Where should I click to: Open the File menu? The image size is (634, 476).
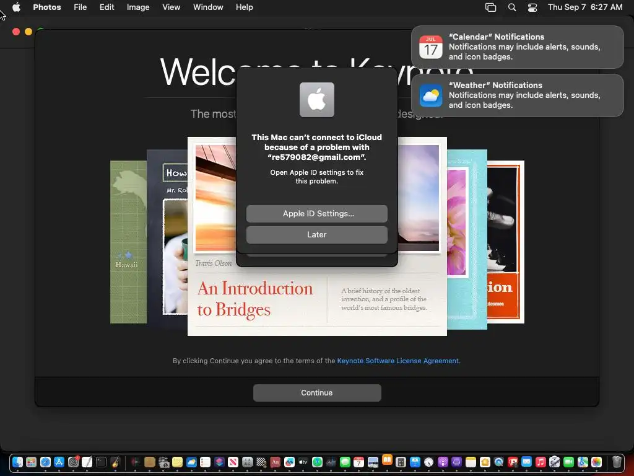point(80,7)
